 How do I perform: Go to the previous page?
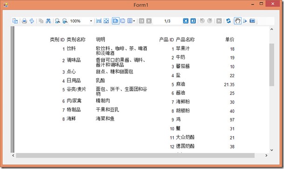(149, 21)
